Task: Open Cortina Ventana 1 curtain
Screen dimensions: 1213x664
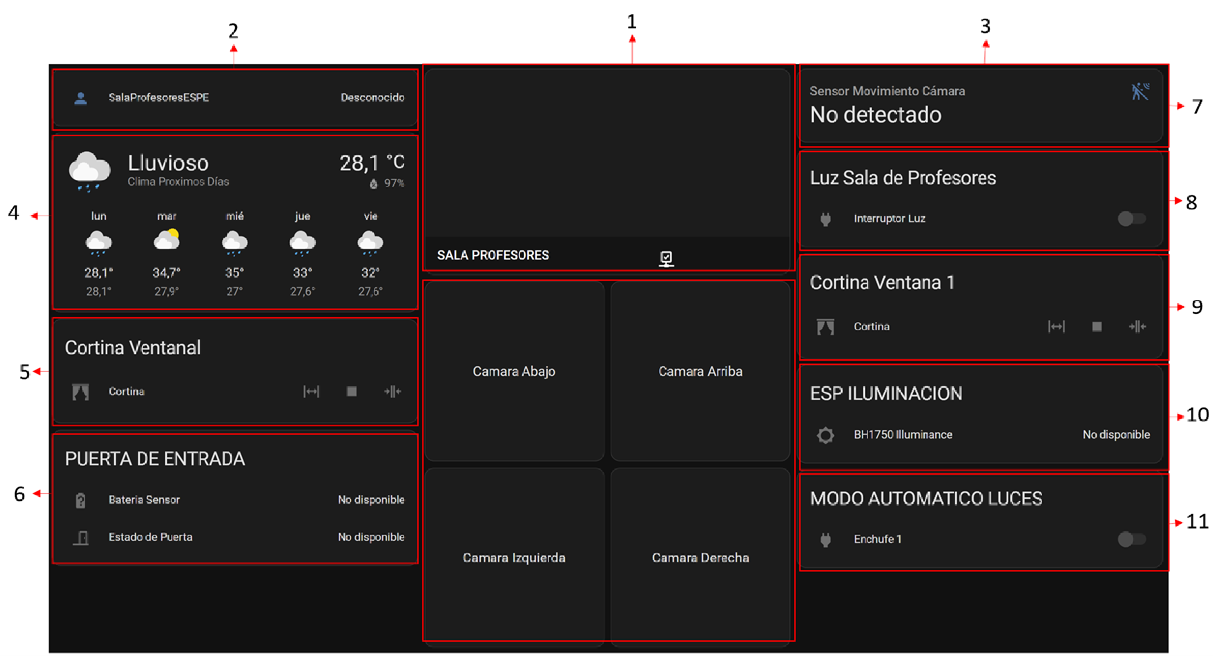Action: click(1056, 326)
